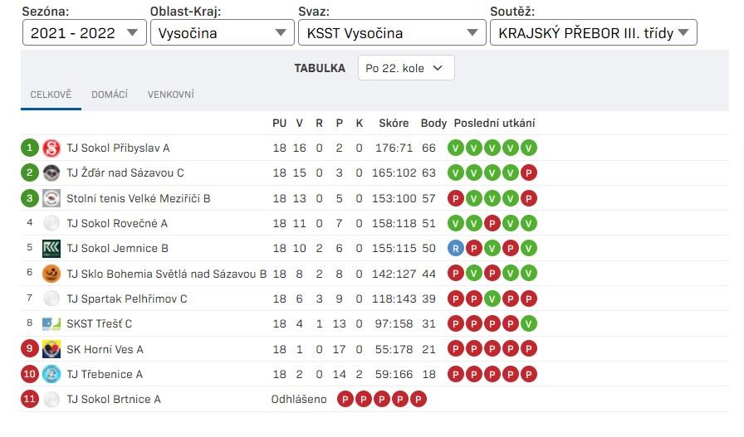Open the Oblast-Kraj Vysočina dropdown
The height and width of the screenshot is (437, 744).
pyautogui.click(x=222, y=32)
